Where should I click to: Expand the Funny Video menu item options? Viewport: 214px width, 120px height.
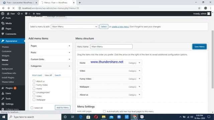tap(139, 79)
